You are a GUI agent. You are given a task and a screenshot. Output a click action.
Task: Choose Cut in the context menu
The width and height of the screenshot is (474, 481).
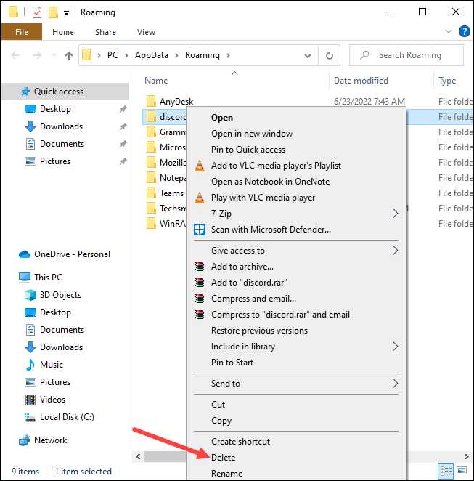tap(218, 405)
